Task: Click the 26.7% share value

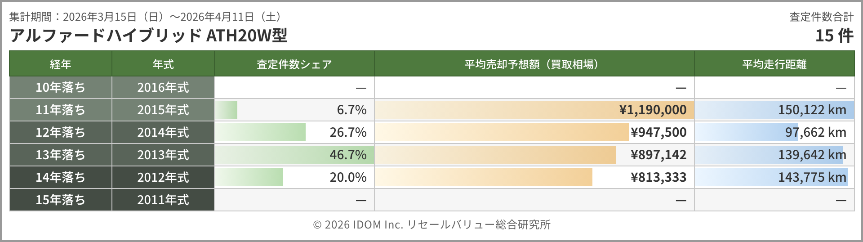Action: point(348,132)
